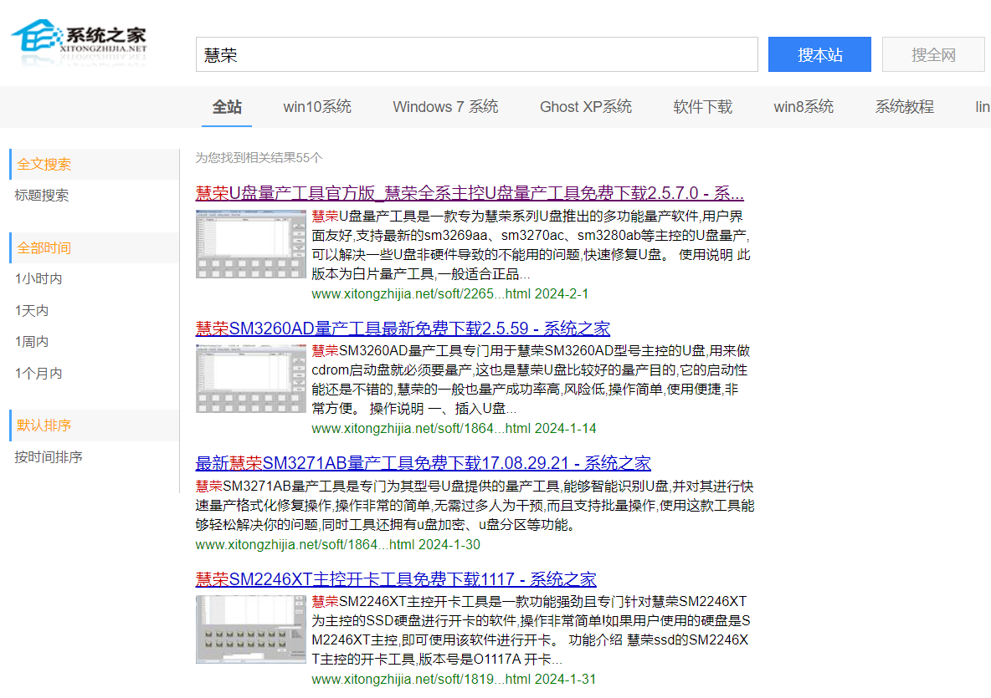
Task: Switch to the 系统教程 tab
Action: 904,107
